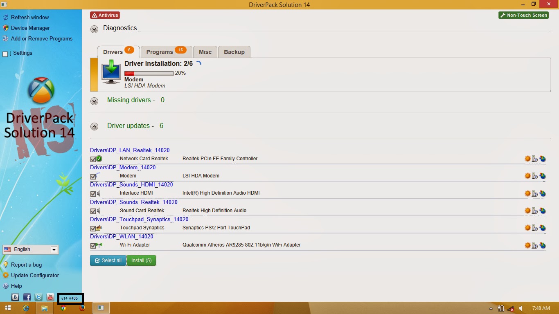The width and height of the screenshot is (559, 314).
Task: Open the Twitter icon in sidebar
Action: 38,297
